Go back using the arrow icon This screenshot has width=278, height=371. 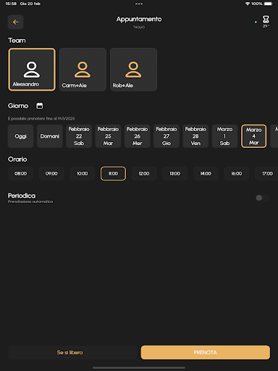tap(15, 22)
